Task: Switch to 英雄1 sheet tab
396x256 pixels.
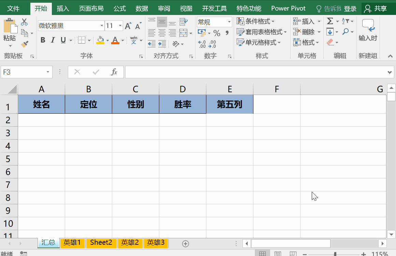Action: (x=72, y=243)
